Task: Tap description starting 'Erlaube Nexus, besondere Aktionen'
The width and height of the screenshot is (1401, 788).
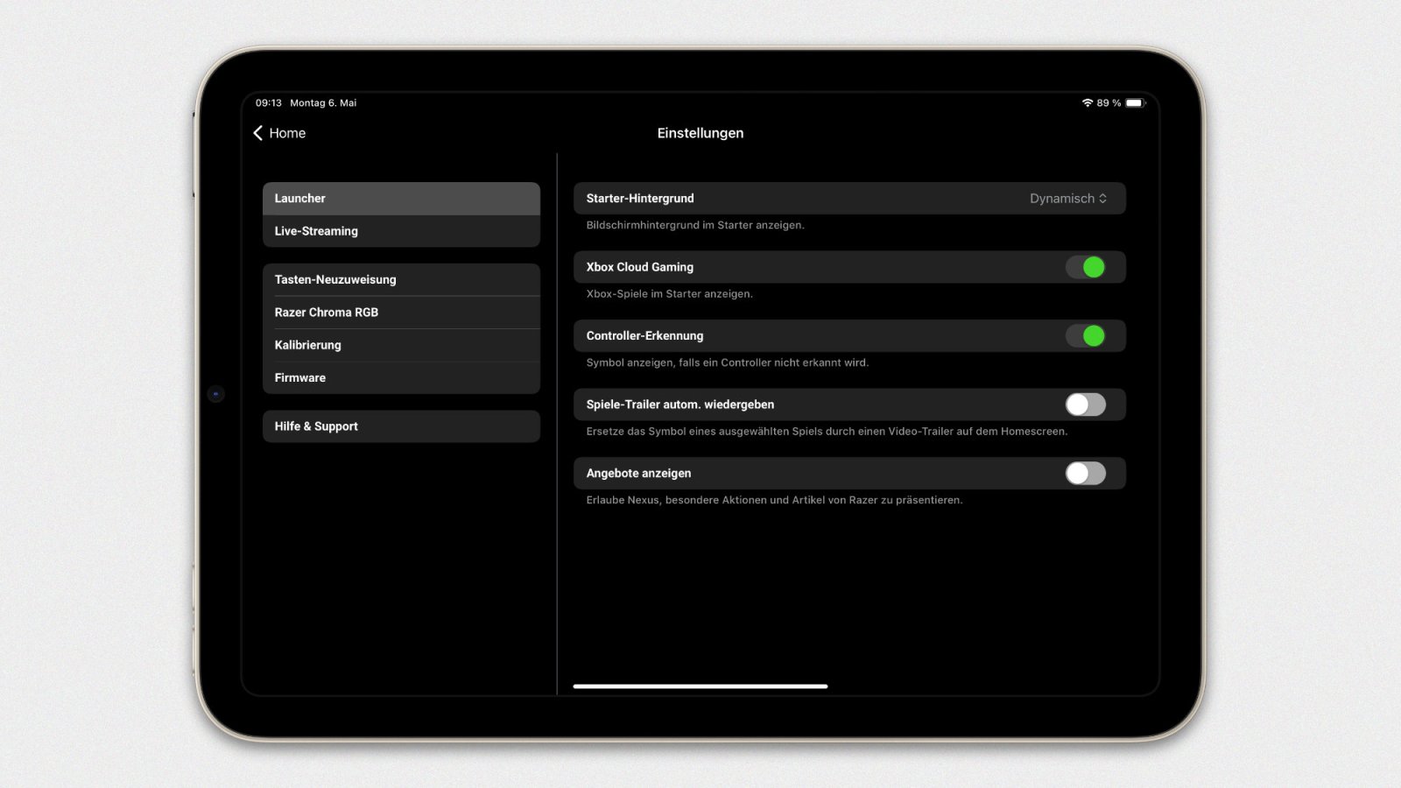Action: [x=774, y=500]
